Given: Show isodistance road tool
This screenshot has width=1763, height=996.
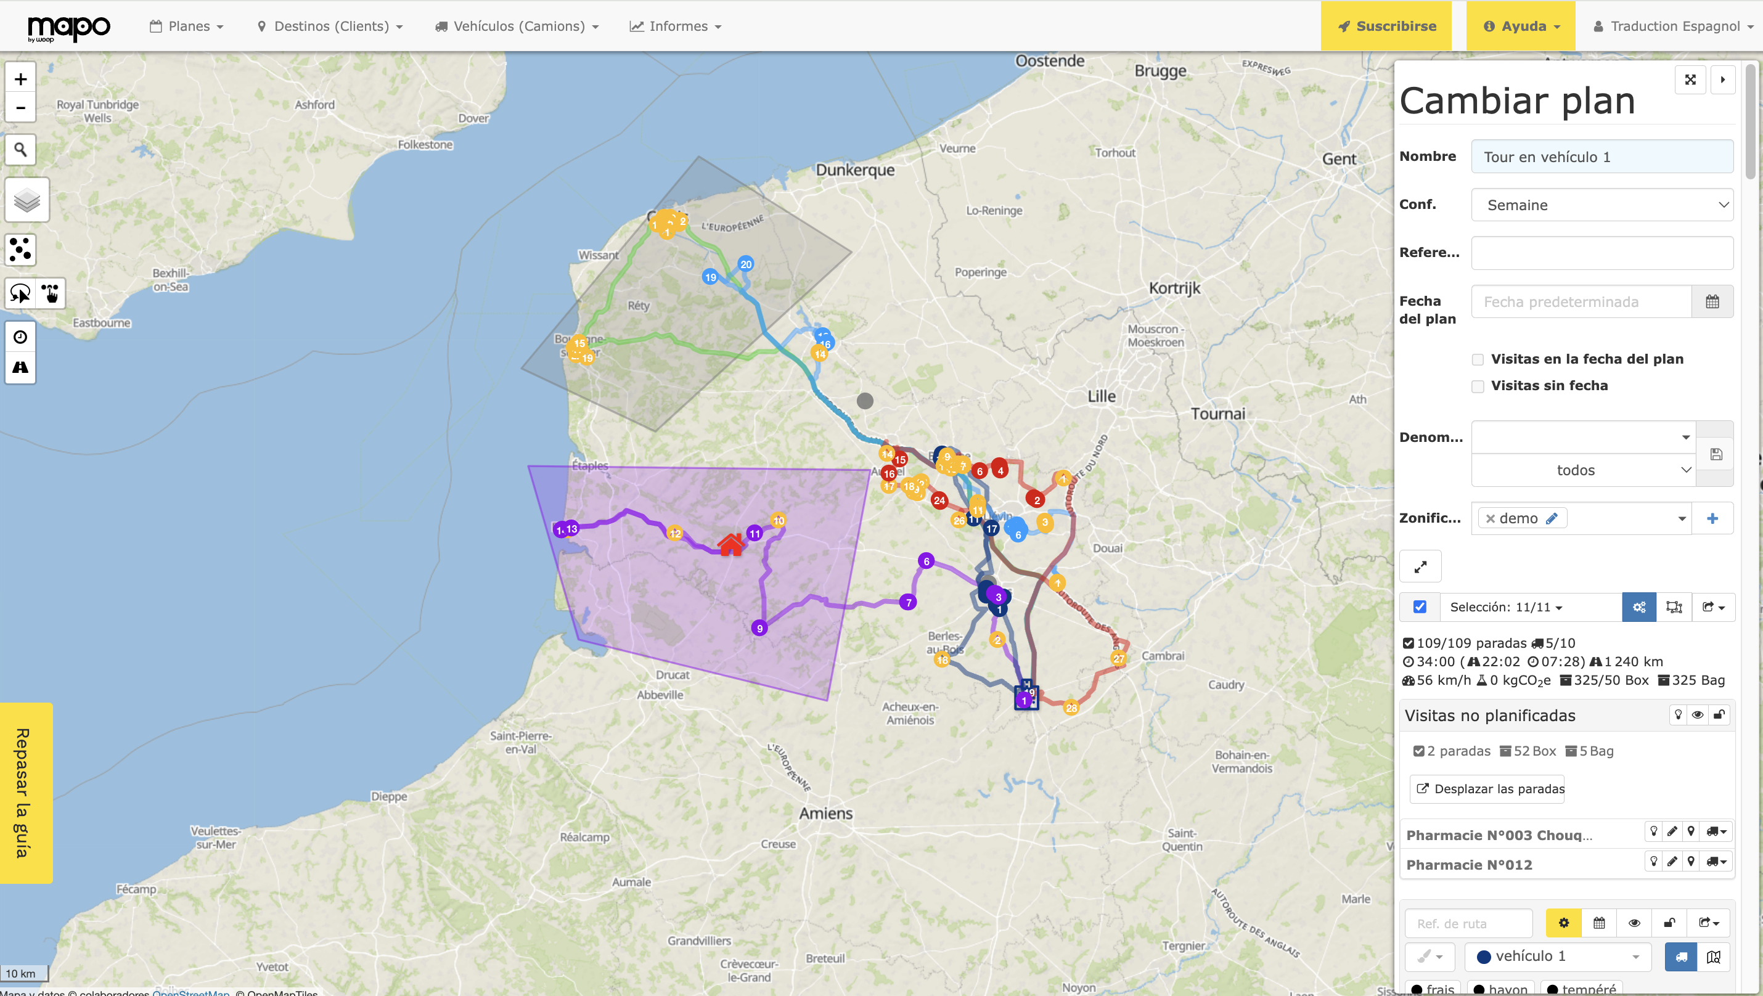Looking at the screenshot, I should [20, 367].
